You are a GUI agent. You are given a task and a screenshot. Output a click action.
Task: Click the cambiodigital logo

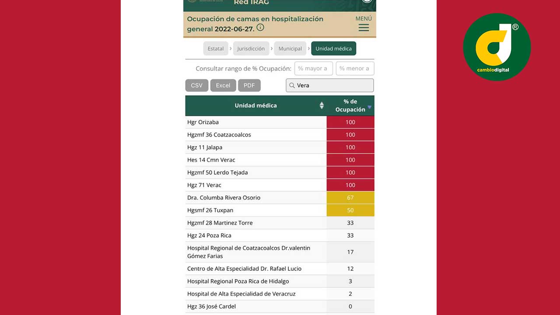(497, 47)
